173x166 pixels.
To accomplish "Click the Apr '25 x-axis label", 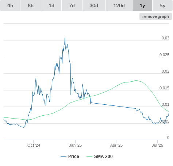I will [116, 145].
